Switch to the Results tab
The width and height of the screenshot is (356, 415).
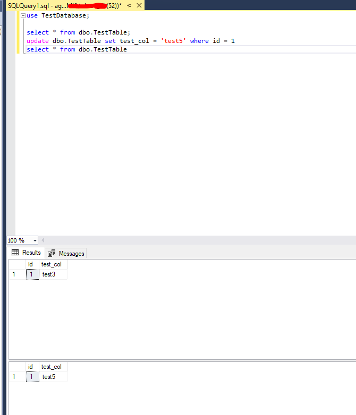coord(26,253)
